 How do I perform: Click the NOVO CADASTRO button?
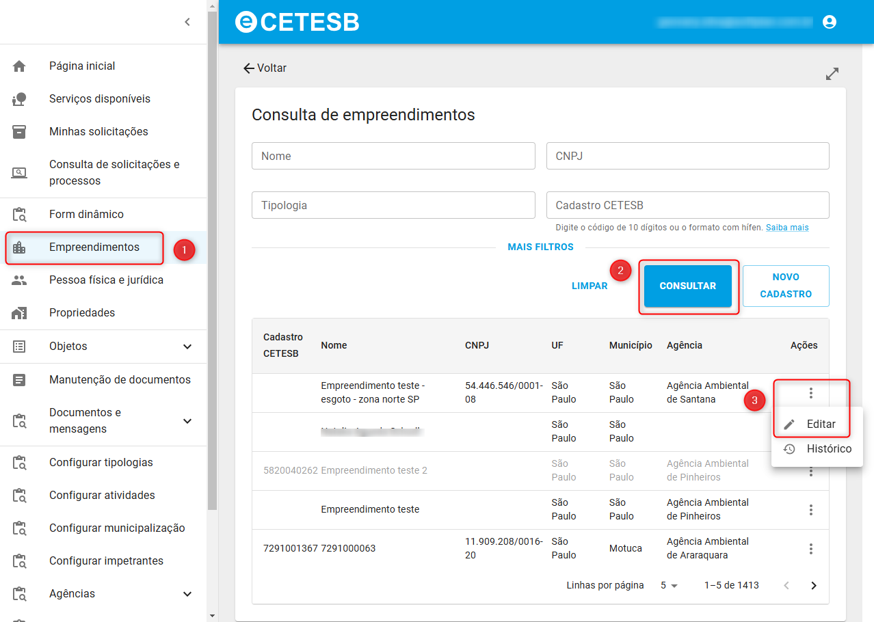tap(786, 286)
